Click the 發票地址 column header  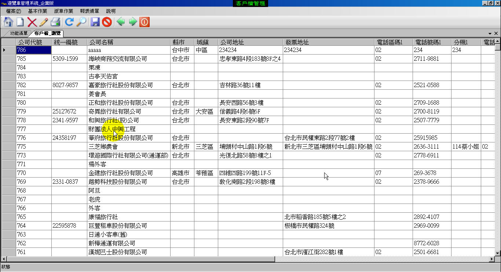tap(329, 42)
